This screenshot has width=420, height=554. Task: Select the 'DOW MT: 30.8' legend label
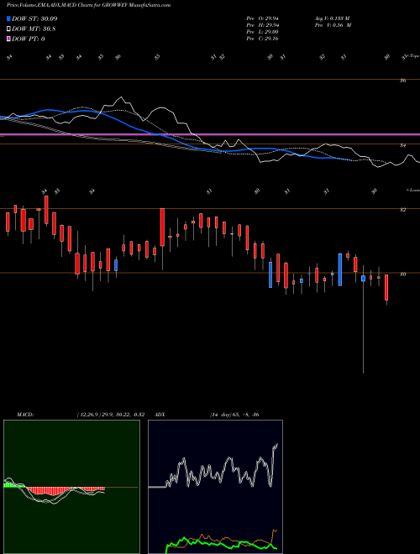click(x=34, y=29)
